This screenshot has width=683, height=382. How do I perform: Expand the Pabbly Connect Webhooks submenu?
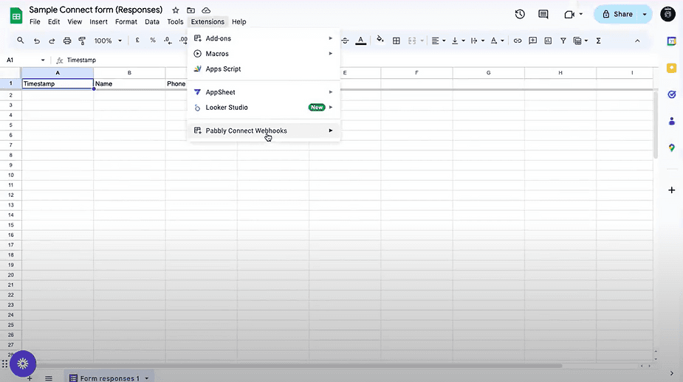click(x=264, y=131)
